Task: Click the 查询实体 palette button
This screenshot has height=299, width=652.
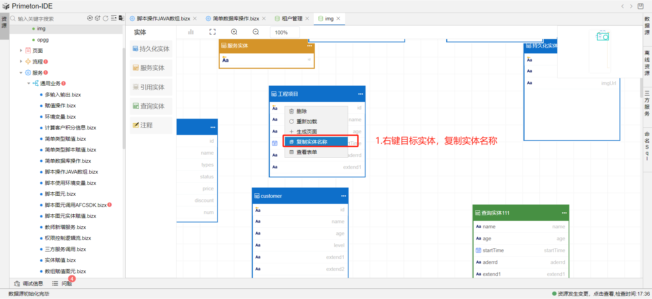Action: pyautogui.click(x=151, y=106)
